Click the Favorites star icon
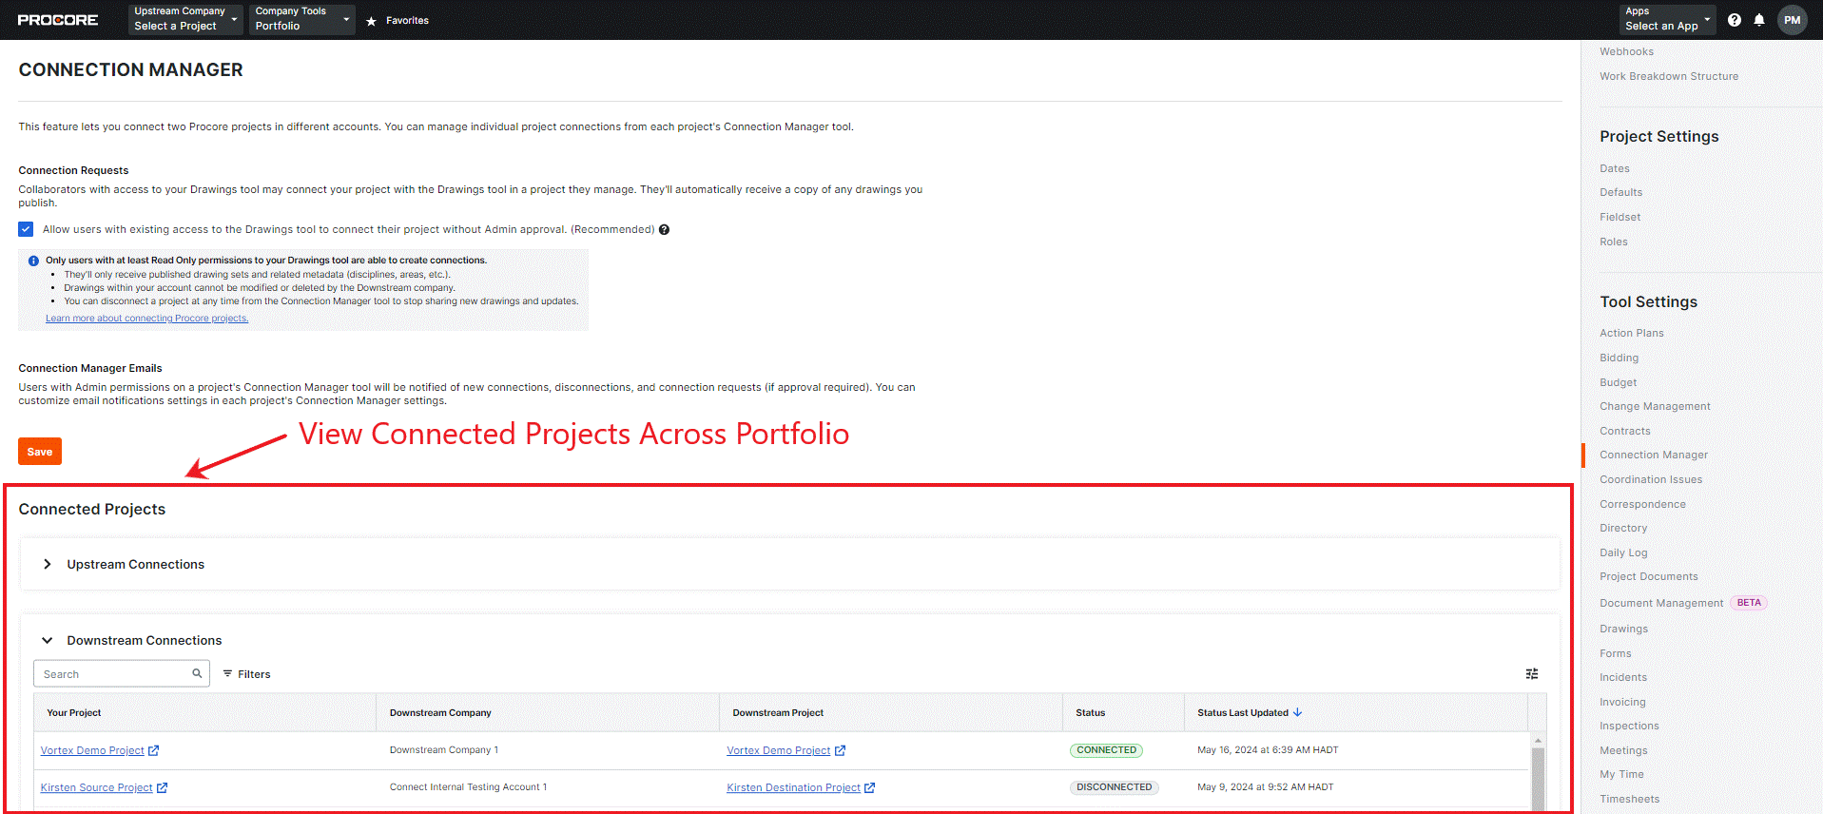 pos(371,21)
